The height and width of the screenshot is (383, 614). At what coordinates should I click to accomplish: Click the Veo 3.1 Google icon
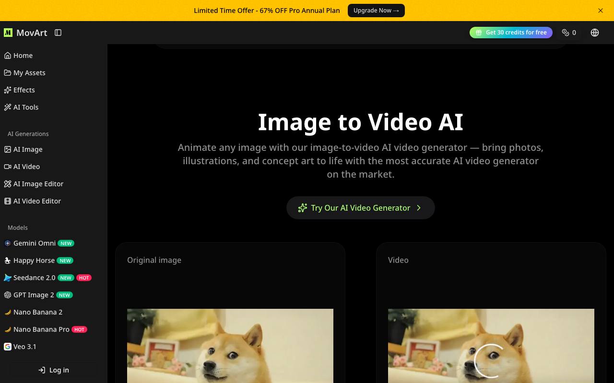tap(8, 347)
